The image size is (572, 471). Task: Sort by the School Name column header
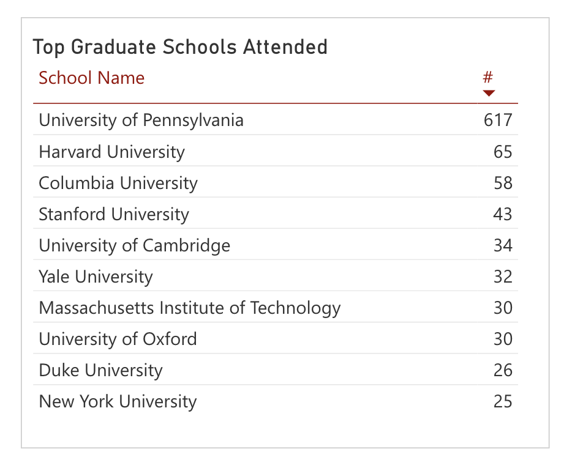coord(92,78)
